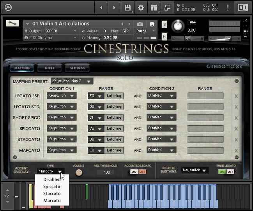Open the E0 key dropdown for MARCATO
Image resolution: width=253 pixels, height=211 pixels.
96,150
